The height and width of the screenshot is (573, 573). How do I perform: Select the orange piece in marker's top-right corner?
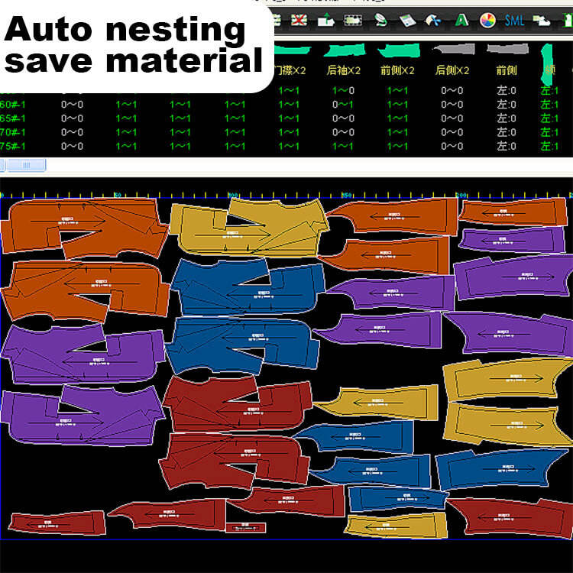pos(514,212)
